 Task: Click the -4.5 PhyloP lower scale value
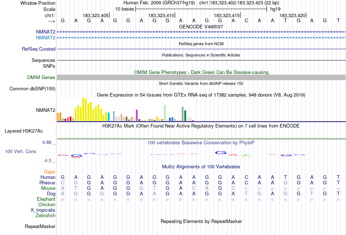47,161
